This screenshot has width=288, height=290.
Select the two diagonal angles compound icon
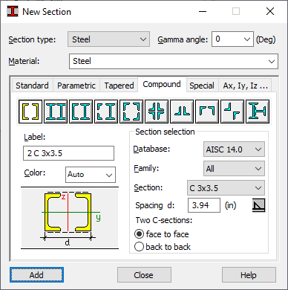[232, 112]
